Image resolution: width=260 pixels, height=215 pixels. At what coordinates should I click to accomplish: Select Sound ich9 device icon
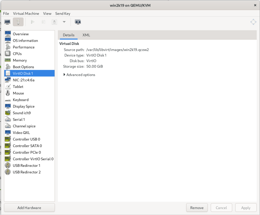(8, 113)
